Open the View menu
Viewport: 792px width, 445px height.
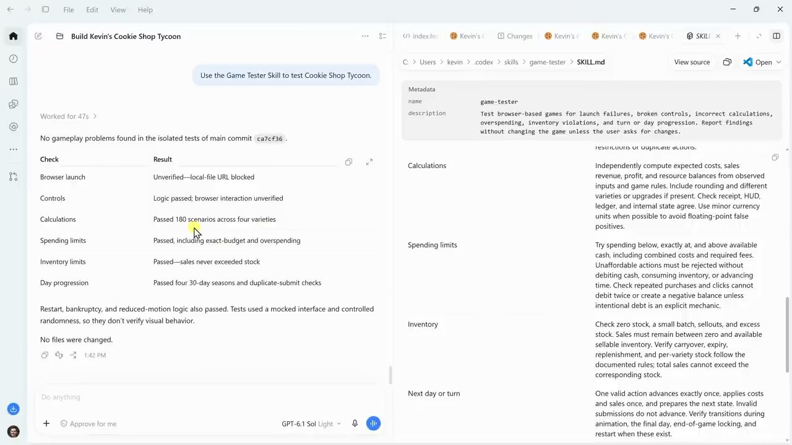pos(118,10)
